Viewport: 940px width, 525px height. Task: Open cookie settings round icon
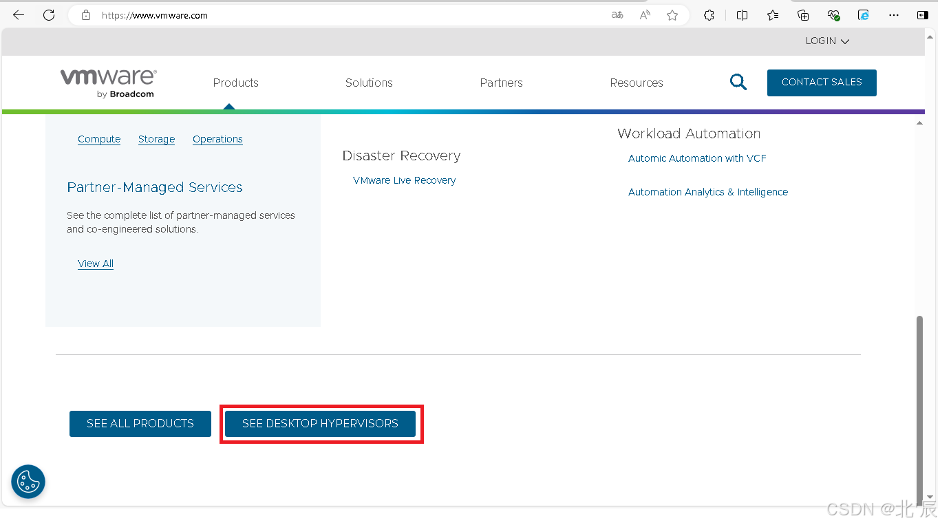[x=28, y=482]
